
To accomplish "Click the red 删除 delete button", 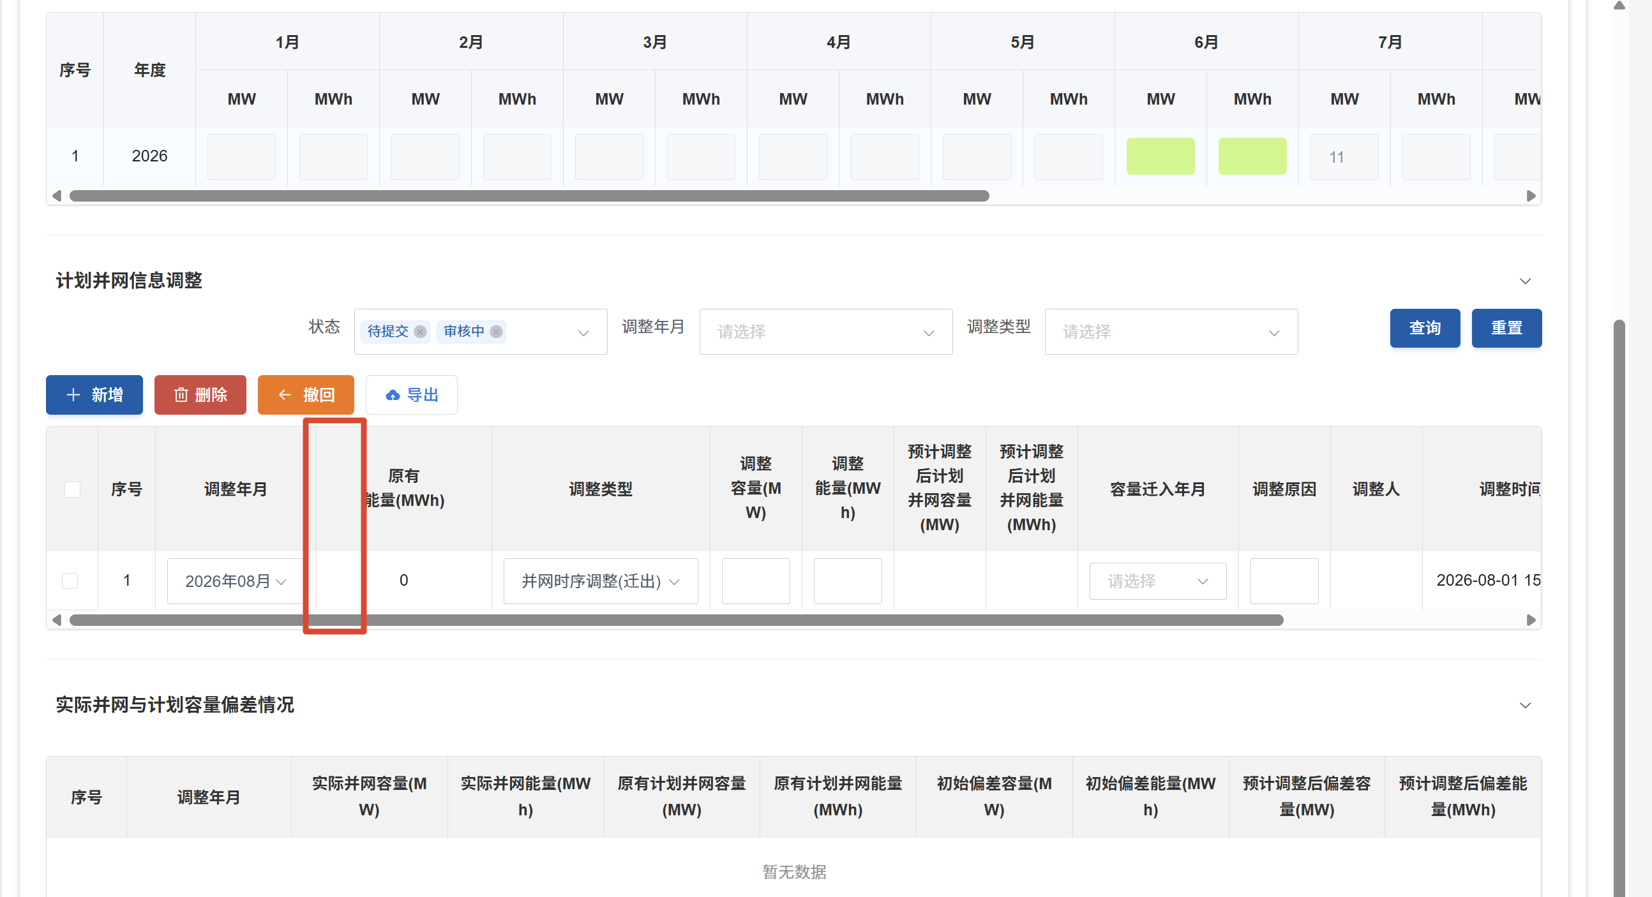I will (x=200, y=395).
